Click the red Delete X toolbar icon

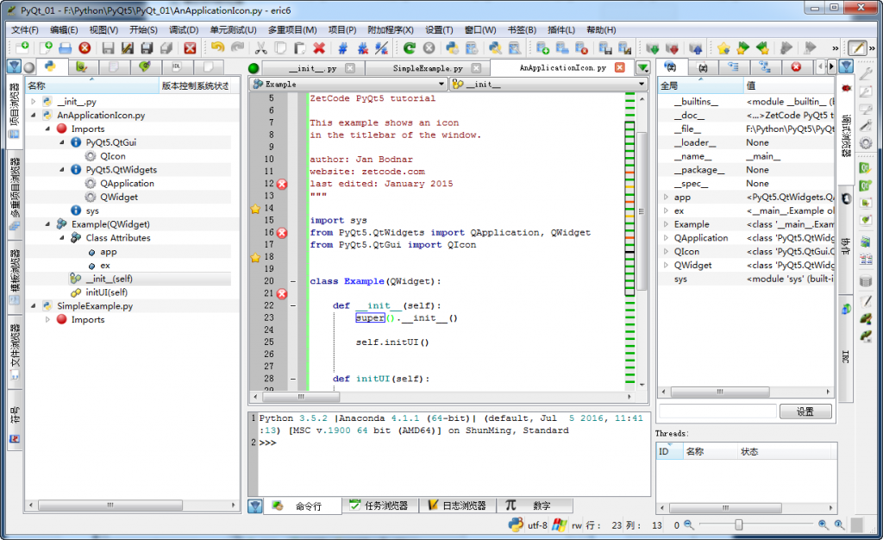pyautogui.click(x=319, y=48)
